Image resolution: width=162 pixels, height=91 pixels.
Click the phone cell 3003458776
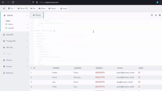[x=100, y=82]
